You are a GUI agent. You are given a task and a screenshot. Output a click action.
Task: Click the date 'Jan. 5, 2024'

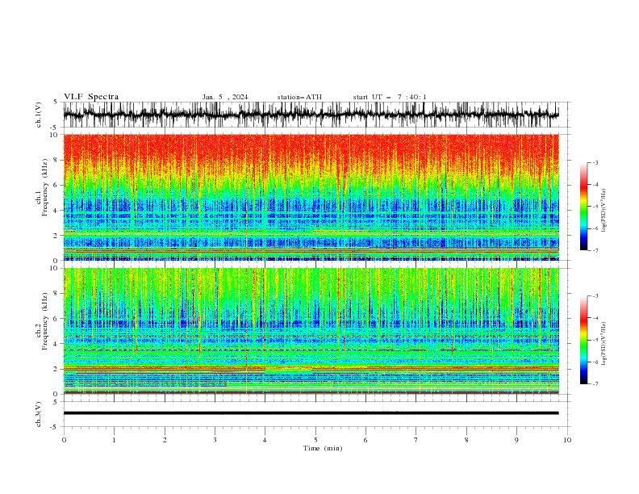(x=225, y=97)
